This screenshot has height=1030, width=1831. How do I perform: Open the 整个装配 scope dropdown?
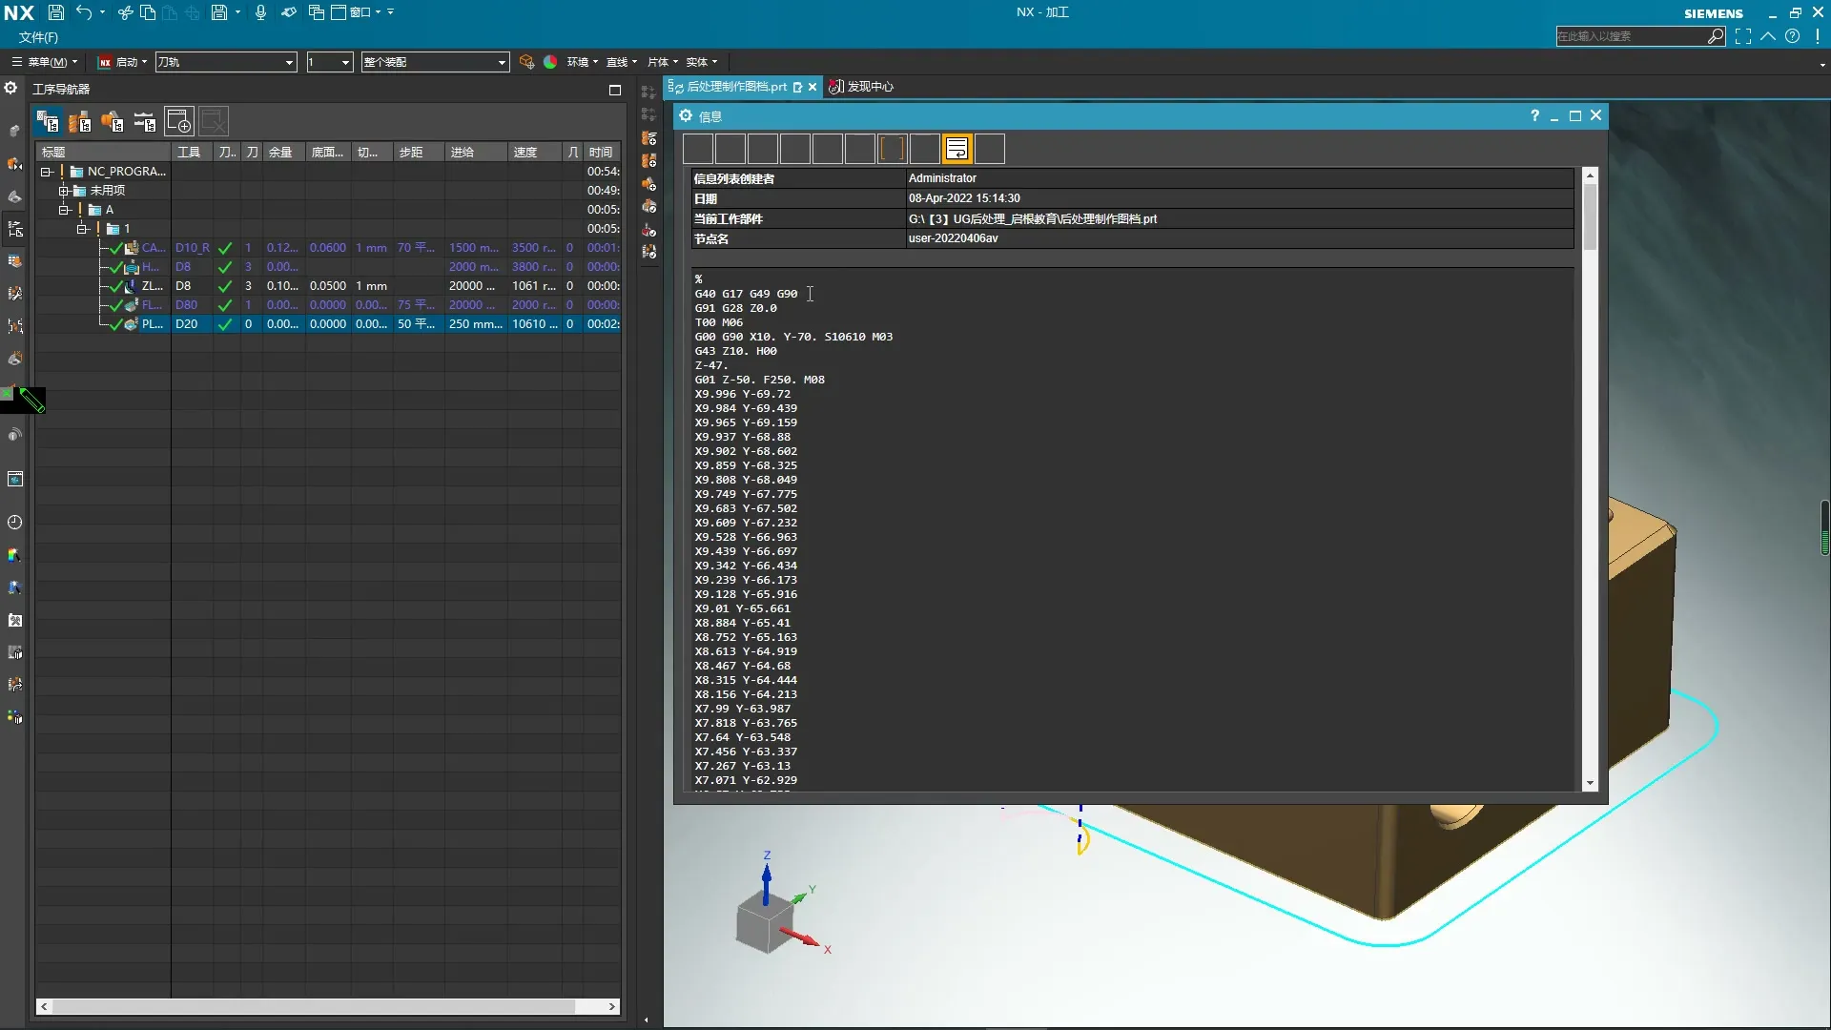(502, 62)
